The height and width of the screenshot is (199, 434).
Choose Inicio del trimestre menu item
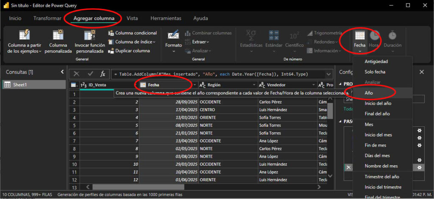point(383,187)
